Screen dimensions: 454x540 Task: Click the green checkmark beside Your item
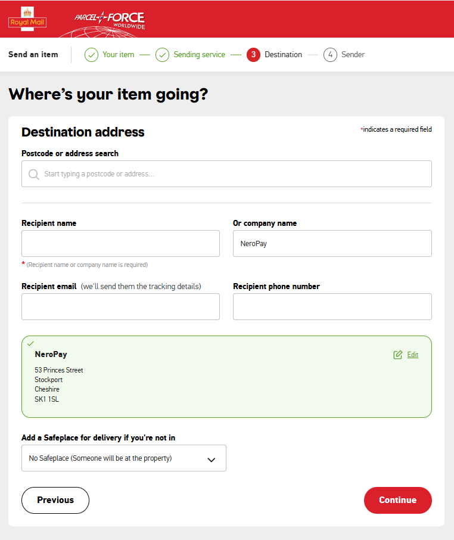click(91, 55)
